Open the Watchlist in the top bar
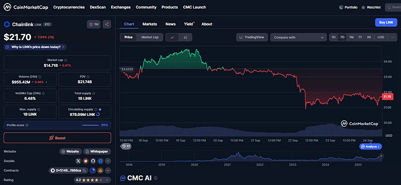 [371, 8]
